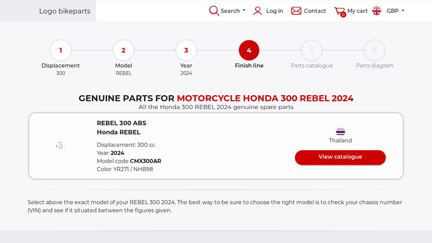Viewport: 432px width, 243px height.
Task: Go to step 1 Displacement
Action: [60, 50]
